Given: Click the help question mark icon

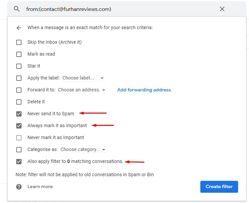Looking at the screenshot, I should coord(19,186).
